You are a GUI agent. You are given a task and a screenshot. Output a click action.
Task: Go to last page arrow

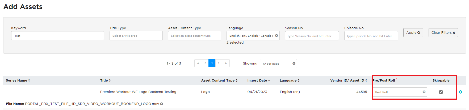[226, 63]
